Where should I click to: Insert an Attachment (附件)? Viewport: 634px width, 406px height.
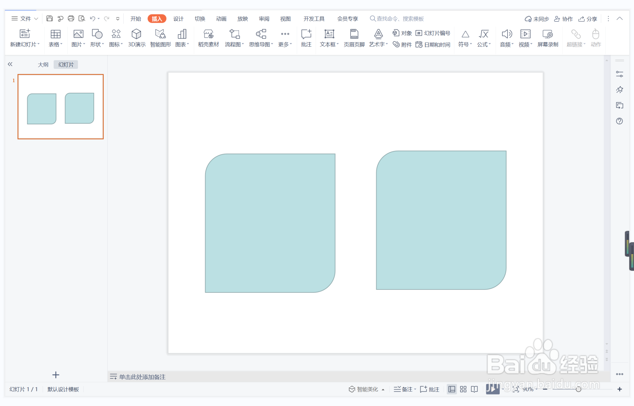(402, 44)
